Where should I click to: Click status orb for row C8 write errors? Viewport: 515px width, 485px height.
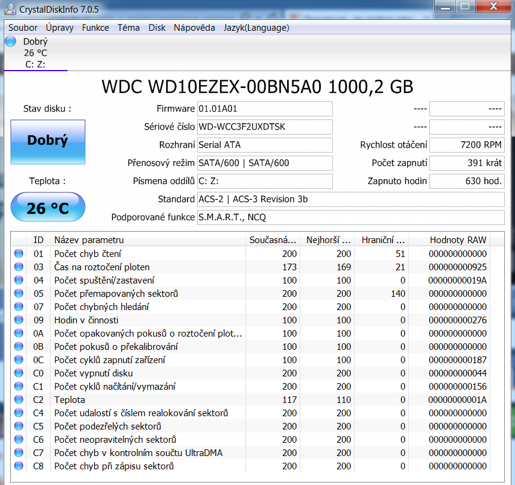19,466
